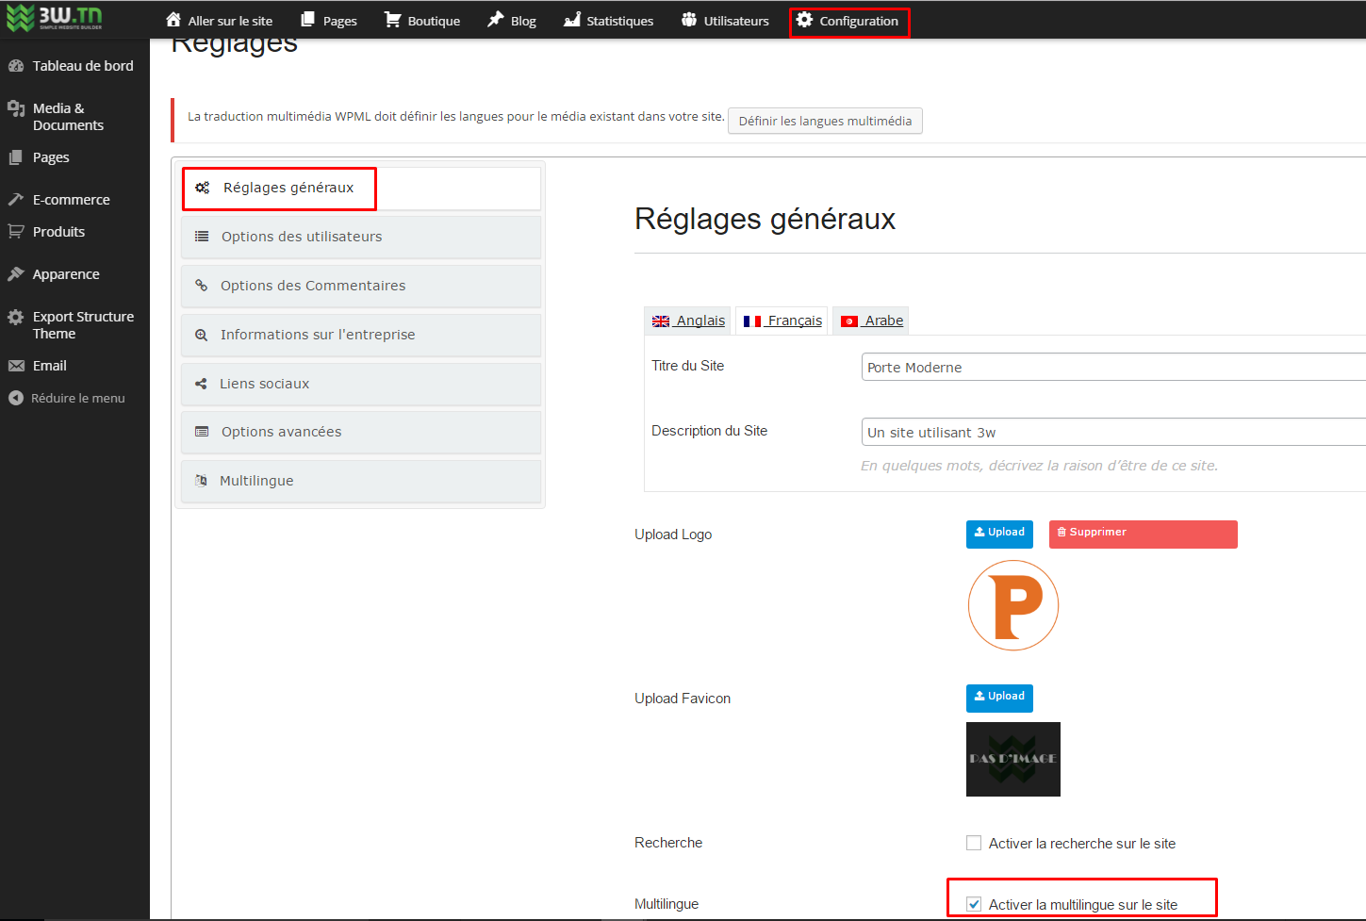The height and width of the screenshot is (921, 1366).
Task: Click the pushpin Blog icon
Action: pos(496,20)
